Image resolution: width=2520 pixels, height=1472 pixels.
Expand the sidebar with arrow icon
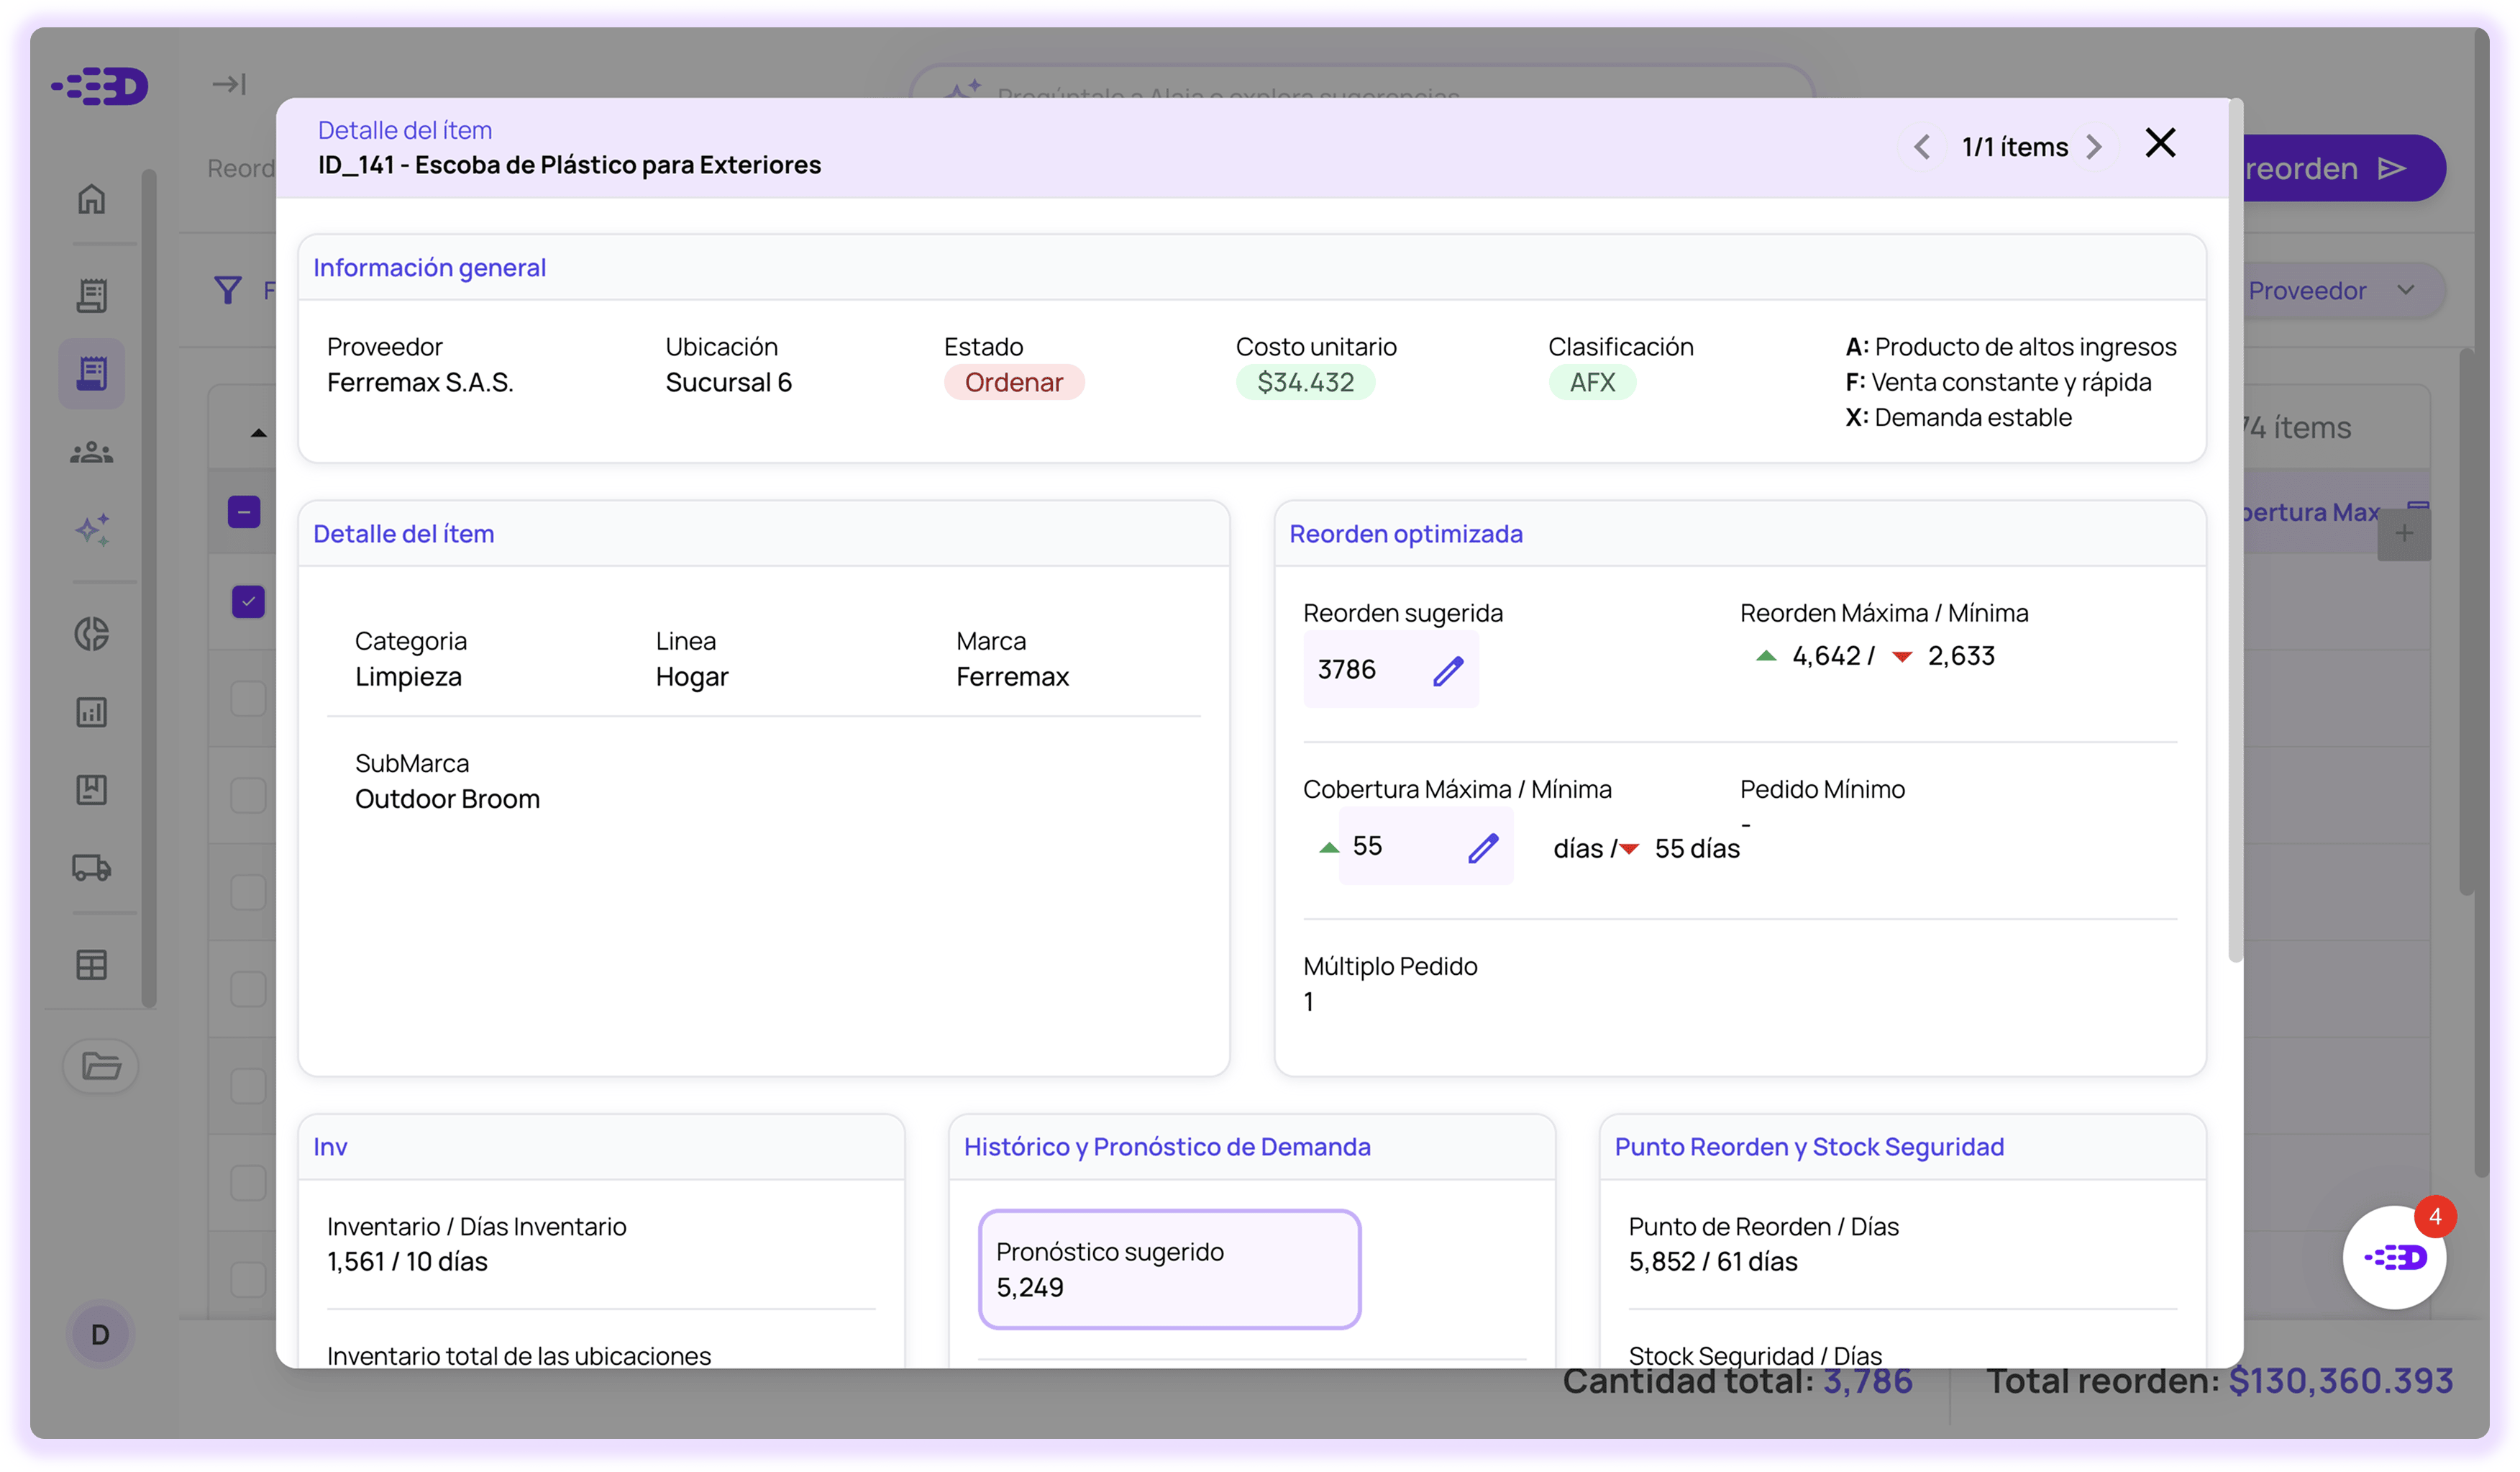click(x=229, y=84)
